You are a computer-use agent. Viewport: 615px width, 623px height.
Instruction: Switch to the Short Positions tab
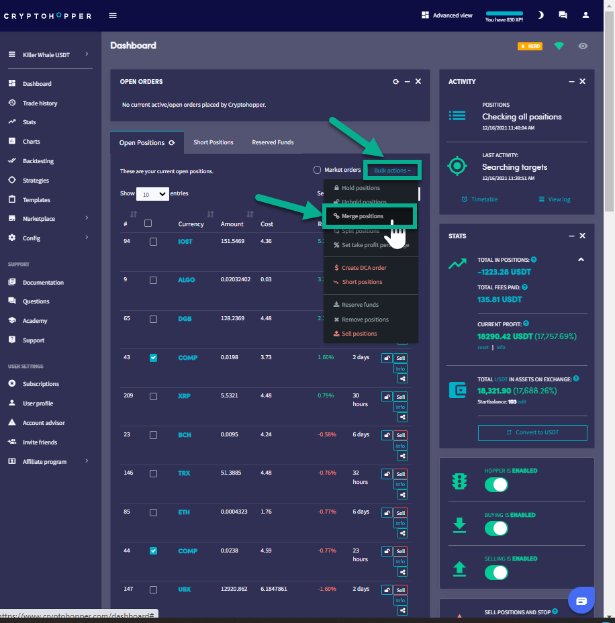(214, 142)
